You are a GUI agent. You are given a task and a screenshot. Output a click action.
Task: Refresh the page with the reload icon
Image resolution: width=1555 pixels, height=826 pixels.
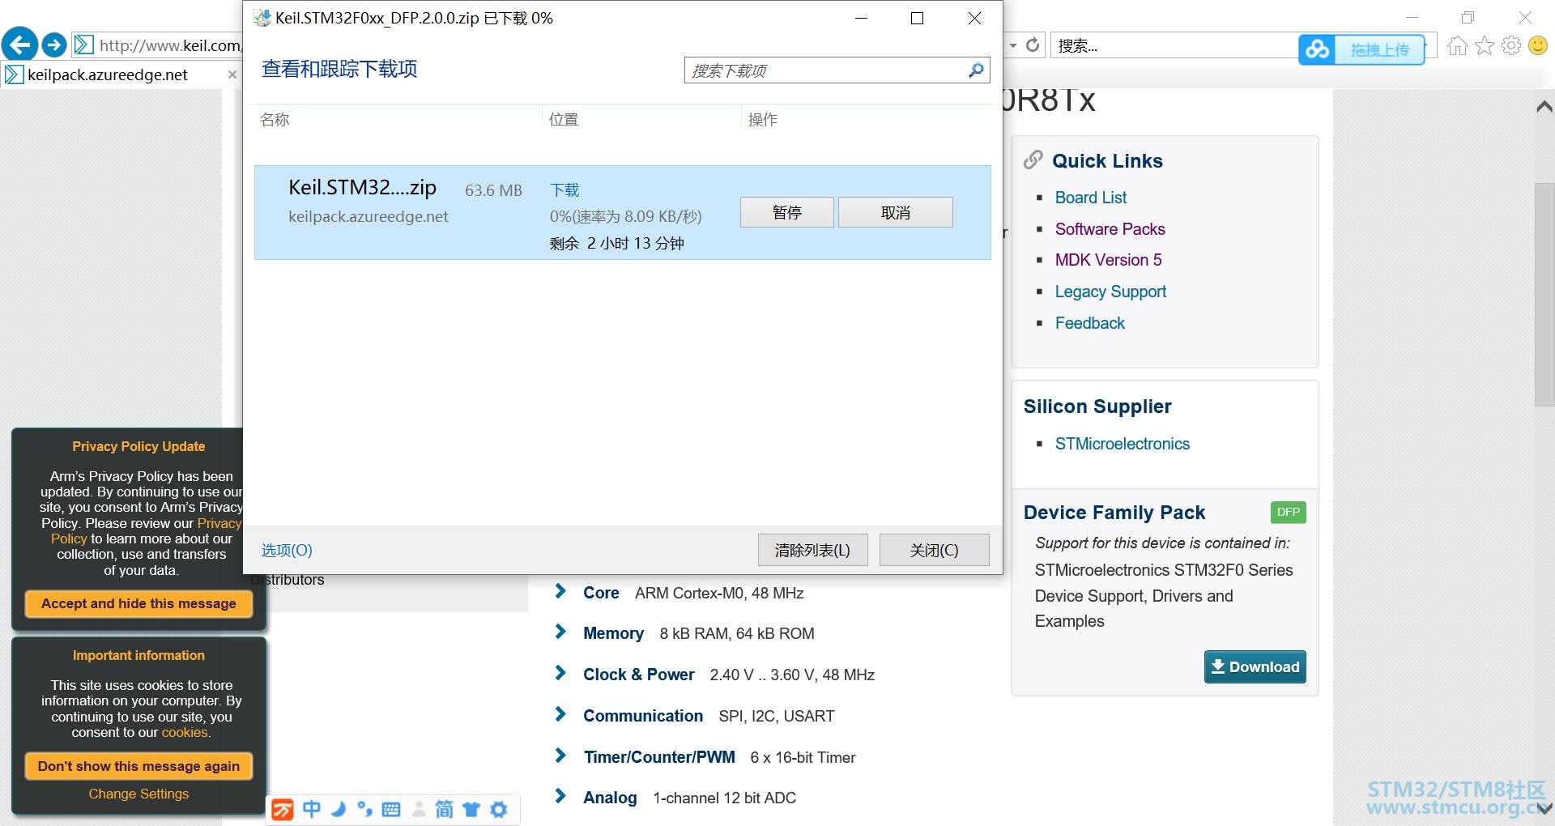click(x=1033, y=45)
